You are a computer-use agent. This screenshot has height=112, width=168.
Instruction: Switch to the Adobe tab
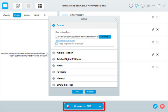27,15
